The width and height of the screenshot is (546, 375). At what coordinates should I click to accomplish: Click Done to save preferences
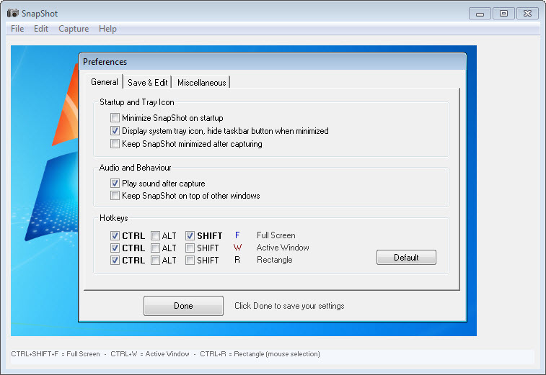[x=183, y=306]
